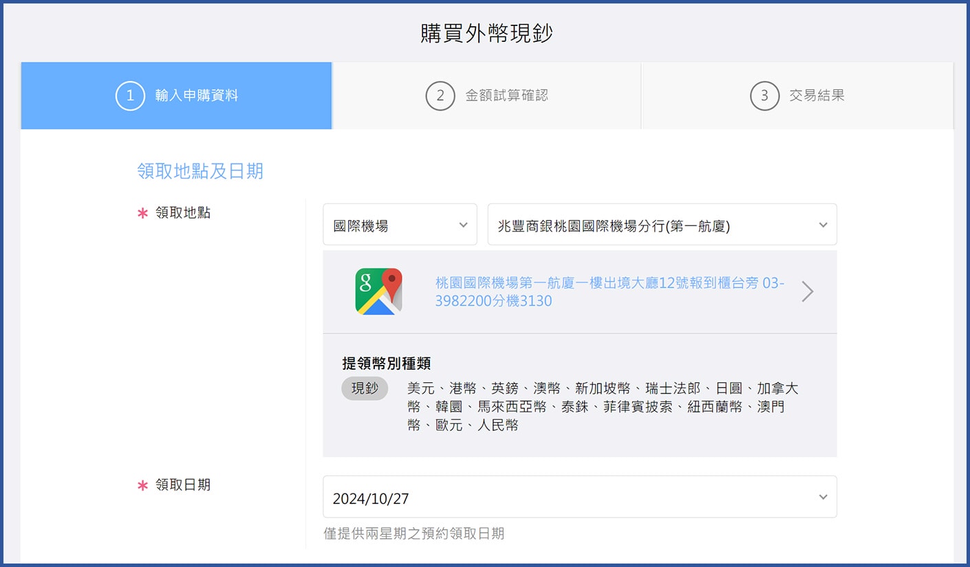Open the 國際機場 location type dropdown
The height and width of the screenshot is (567, 970).
tap(400, 224)
